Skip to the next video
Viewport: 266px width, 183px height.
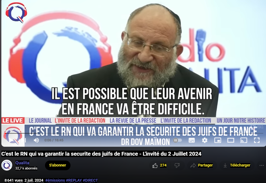coord(24,140)
